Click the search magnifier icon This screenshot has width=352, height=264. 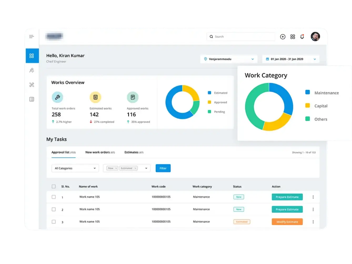pos(211,37)
